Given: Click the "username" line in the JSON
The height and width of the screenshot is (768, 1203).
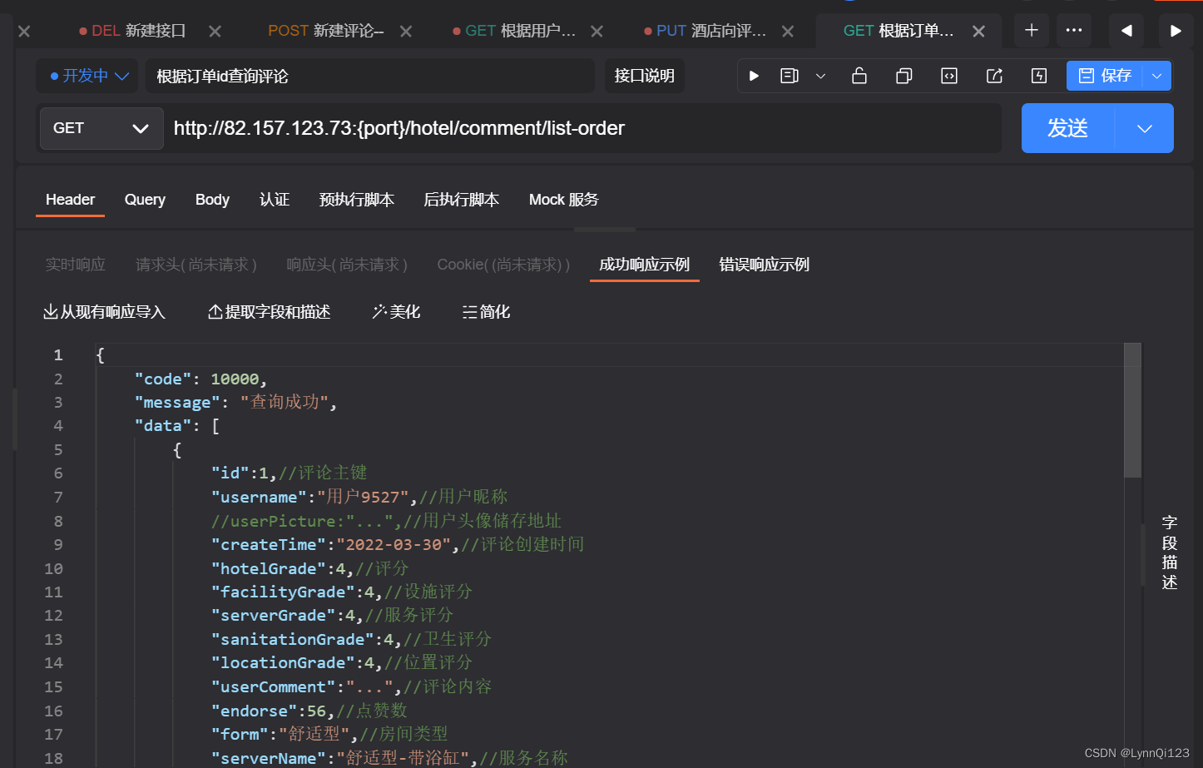Looking at the screenshot, I should [359, 497].
